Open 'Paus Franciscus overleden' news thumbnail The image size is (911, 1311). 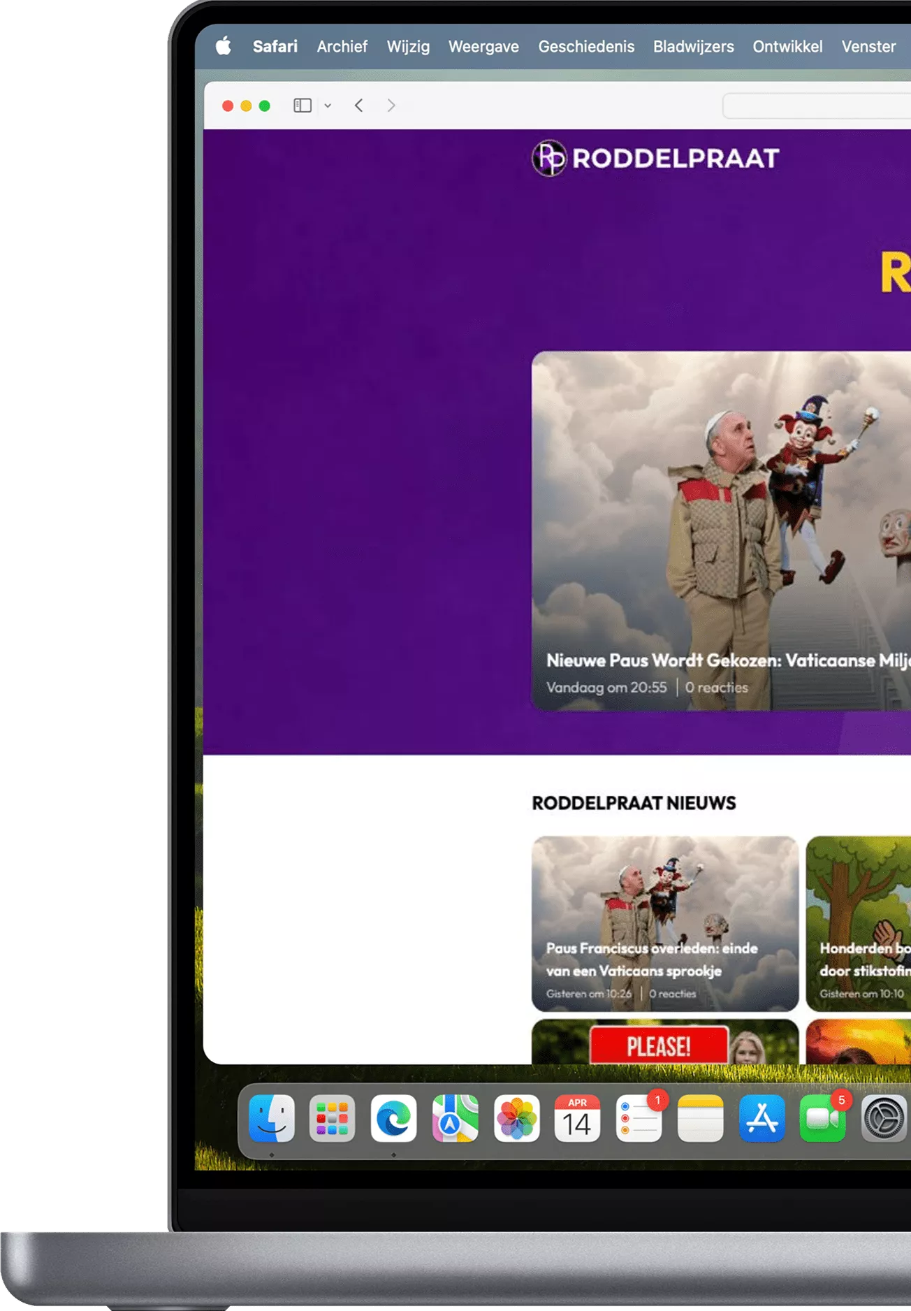pos(664,923)
